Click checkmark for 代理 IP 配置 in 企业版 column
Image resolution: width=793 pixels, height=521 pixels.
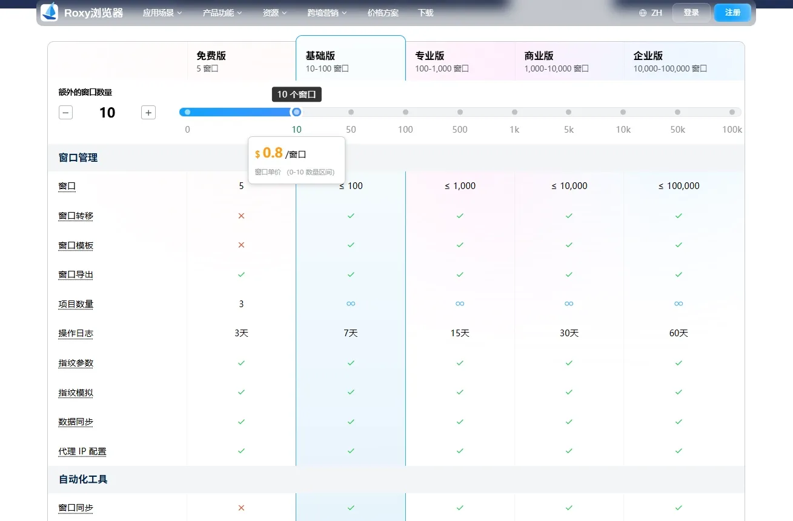679,451
